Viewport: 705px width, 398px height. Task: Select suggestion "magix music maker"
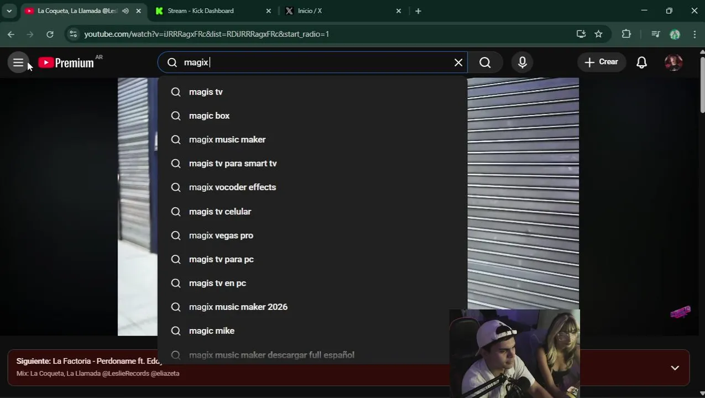pyautogui.click(x=312, y=139)
